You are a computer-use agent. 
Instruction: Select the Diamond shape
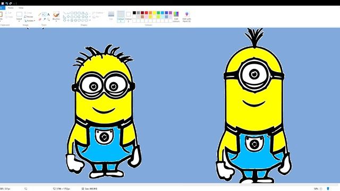coord(69,17)
